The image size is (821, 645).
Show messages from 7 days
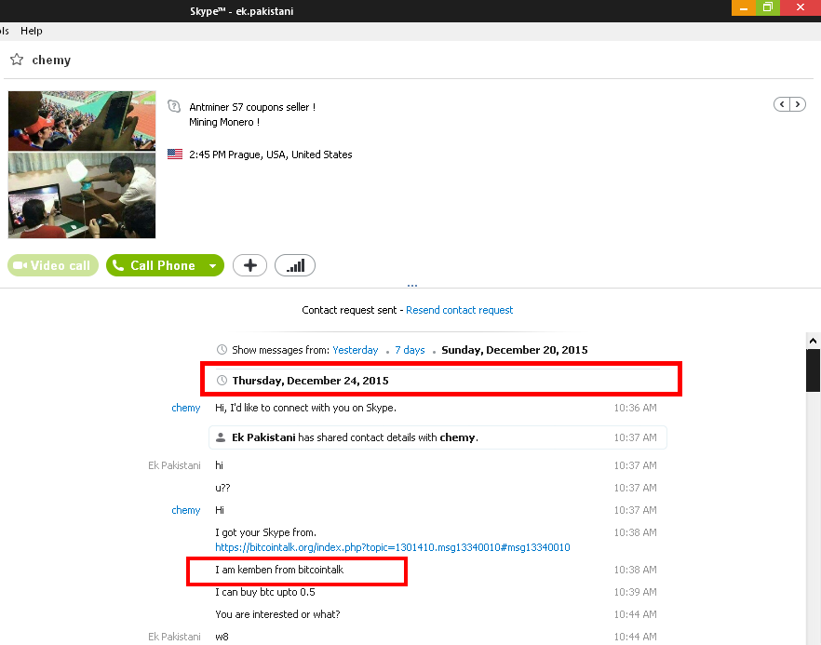[x=410, y=350]
